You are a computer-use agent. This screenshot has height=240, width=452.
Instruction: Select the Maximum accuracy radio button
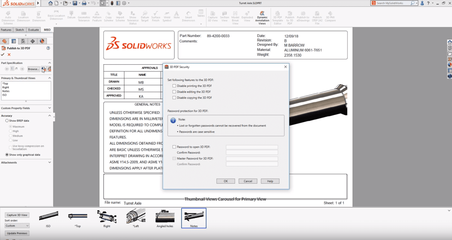[x=11, y=127]
